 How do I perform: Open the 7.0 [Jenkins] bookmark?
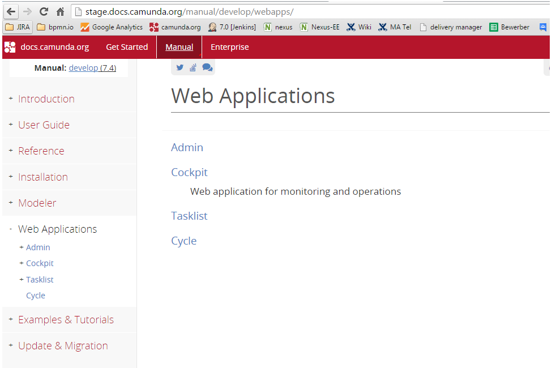[x=232, y=27]
